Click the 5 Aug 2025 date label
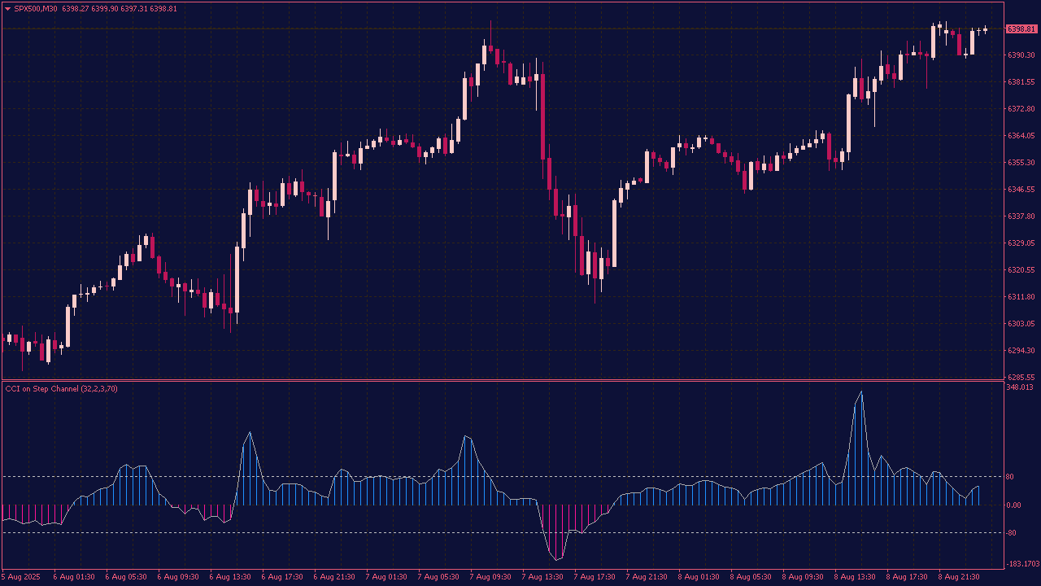The height and width of the screenshot is (586, 1041). pyautogui.click(x=21, y=577)
